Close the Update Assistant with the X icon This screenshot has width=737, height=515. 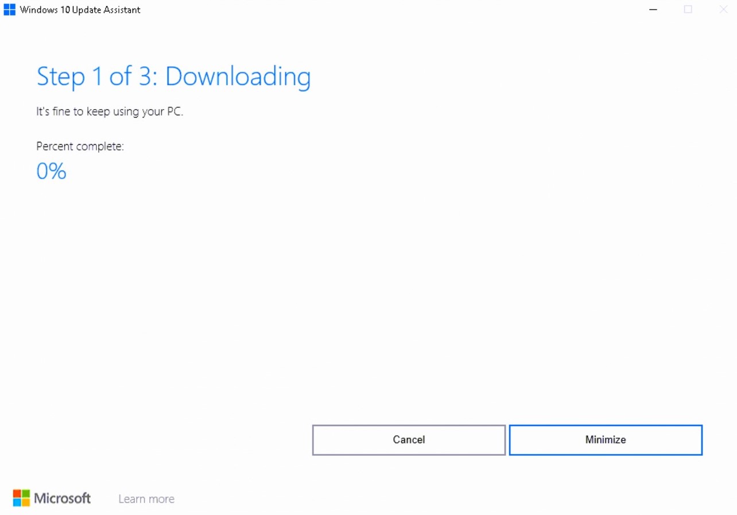tap(723, 10)
